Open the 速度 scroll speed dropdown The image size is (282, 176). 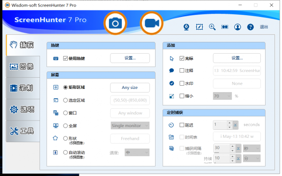coord(137,152)
